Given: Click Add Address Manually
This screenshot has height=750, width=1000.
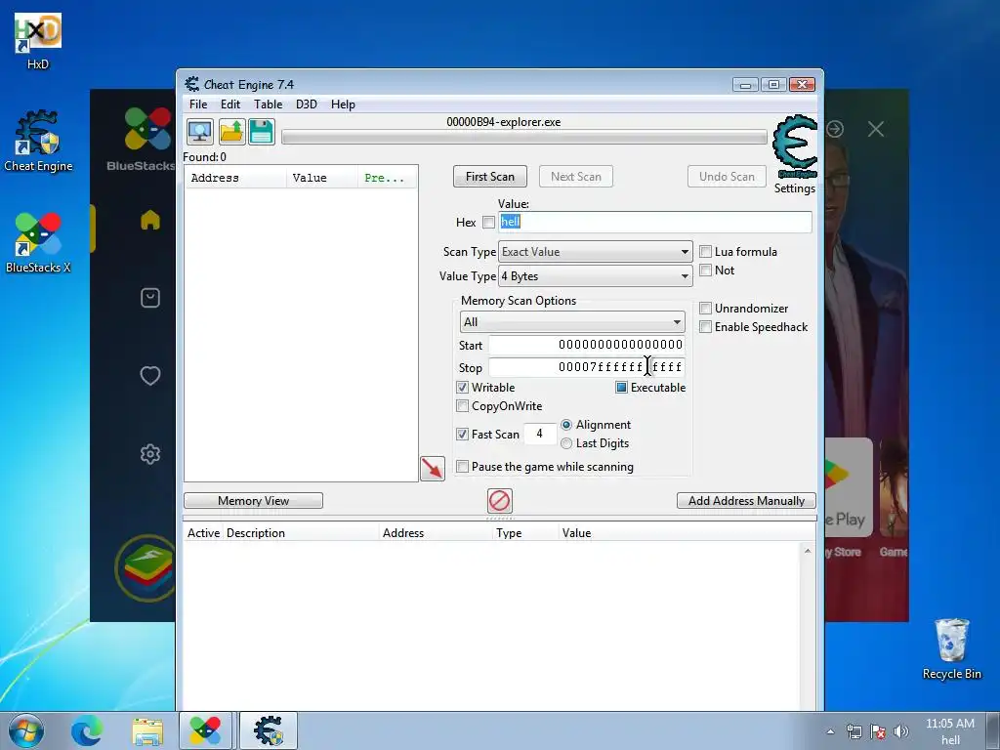Looking at the screenshot, I should (x=746, y=501).
